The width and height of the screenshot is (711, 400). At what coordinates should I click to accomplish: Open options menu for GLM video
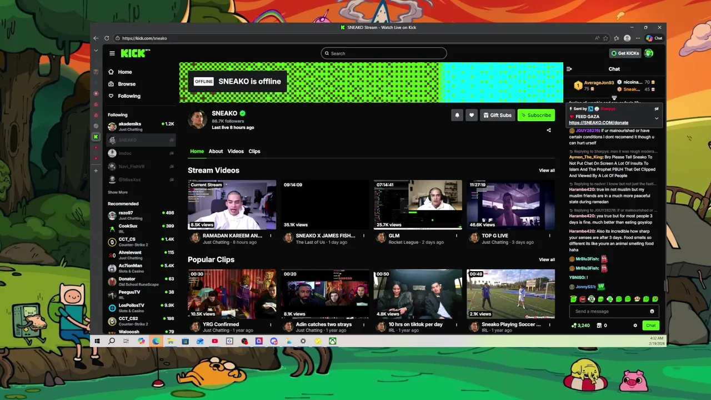coord(457,236)
